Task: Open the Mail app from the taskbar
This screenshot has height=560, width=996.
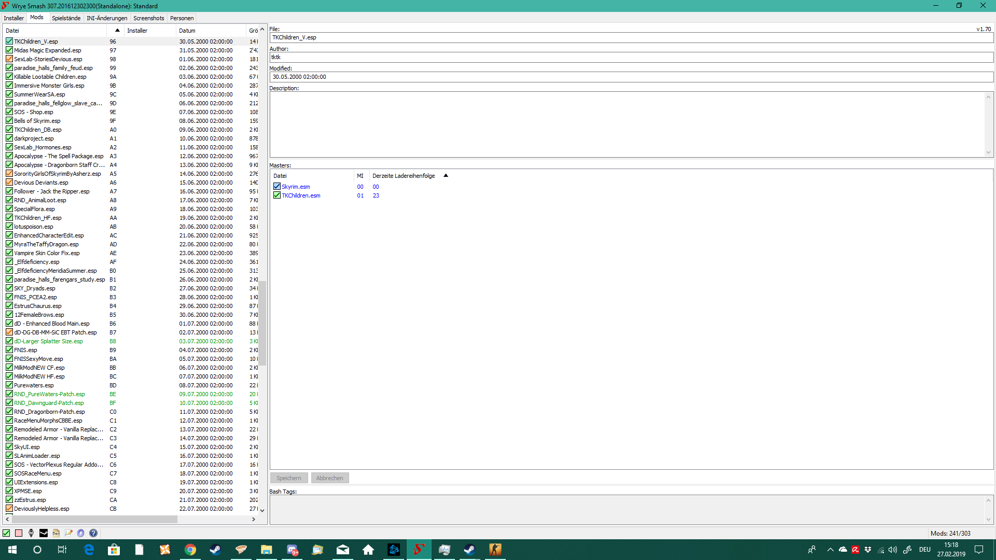Action: (343, 550)
